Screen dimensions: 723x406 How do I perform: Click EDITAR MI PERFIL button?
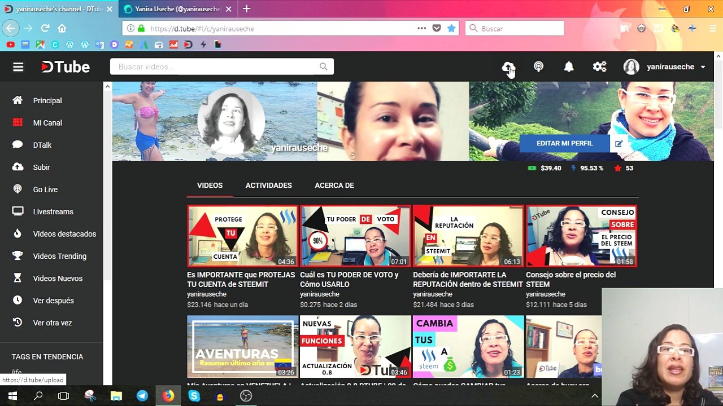[564, 143]
